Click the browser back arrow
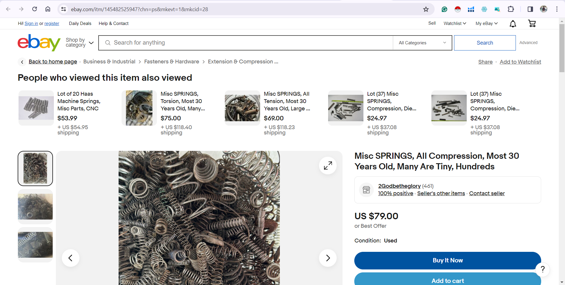The height and width of the screenshot is (285, 565). (x=8, y=9)
